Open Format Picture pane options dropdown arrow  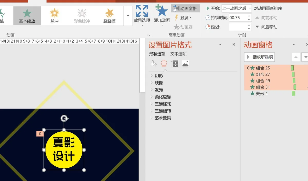[x=220, y=44]
